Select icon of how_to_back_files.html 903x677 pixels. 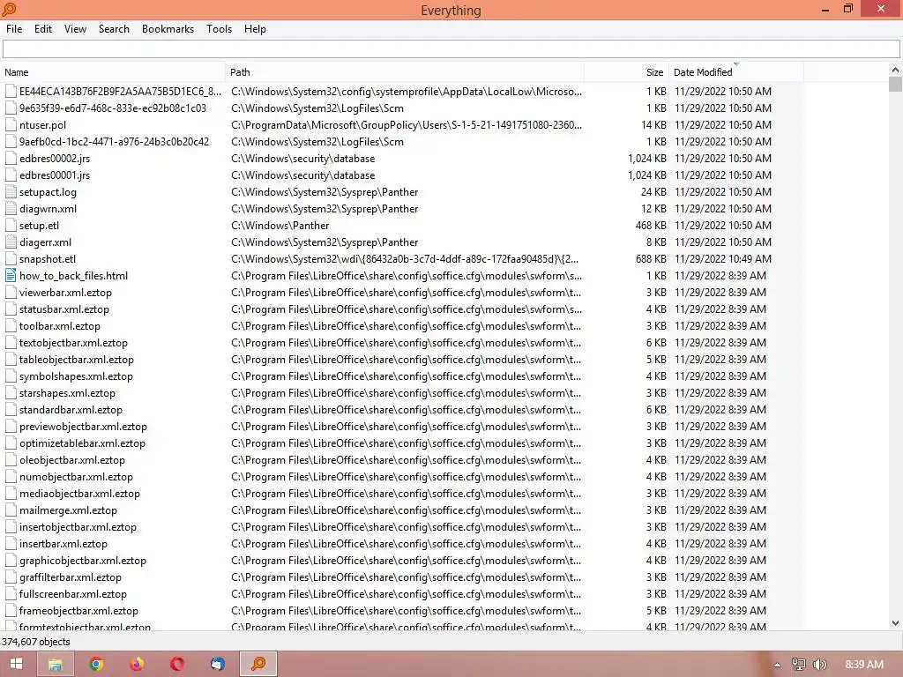(11, 275)
